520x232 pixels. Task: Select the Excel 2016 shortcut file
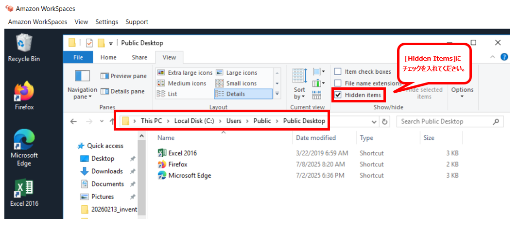pos(182,153)
